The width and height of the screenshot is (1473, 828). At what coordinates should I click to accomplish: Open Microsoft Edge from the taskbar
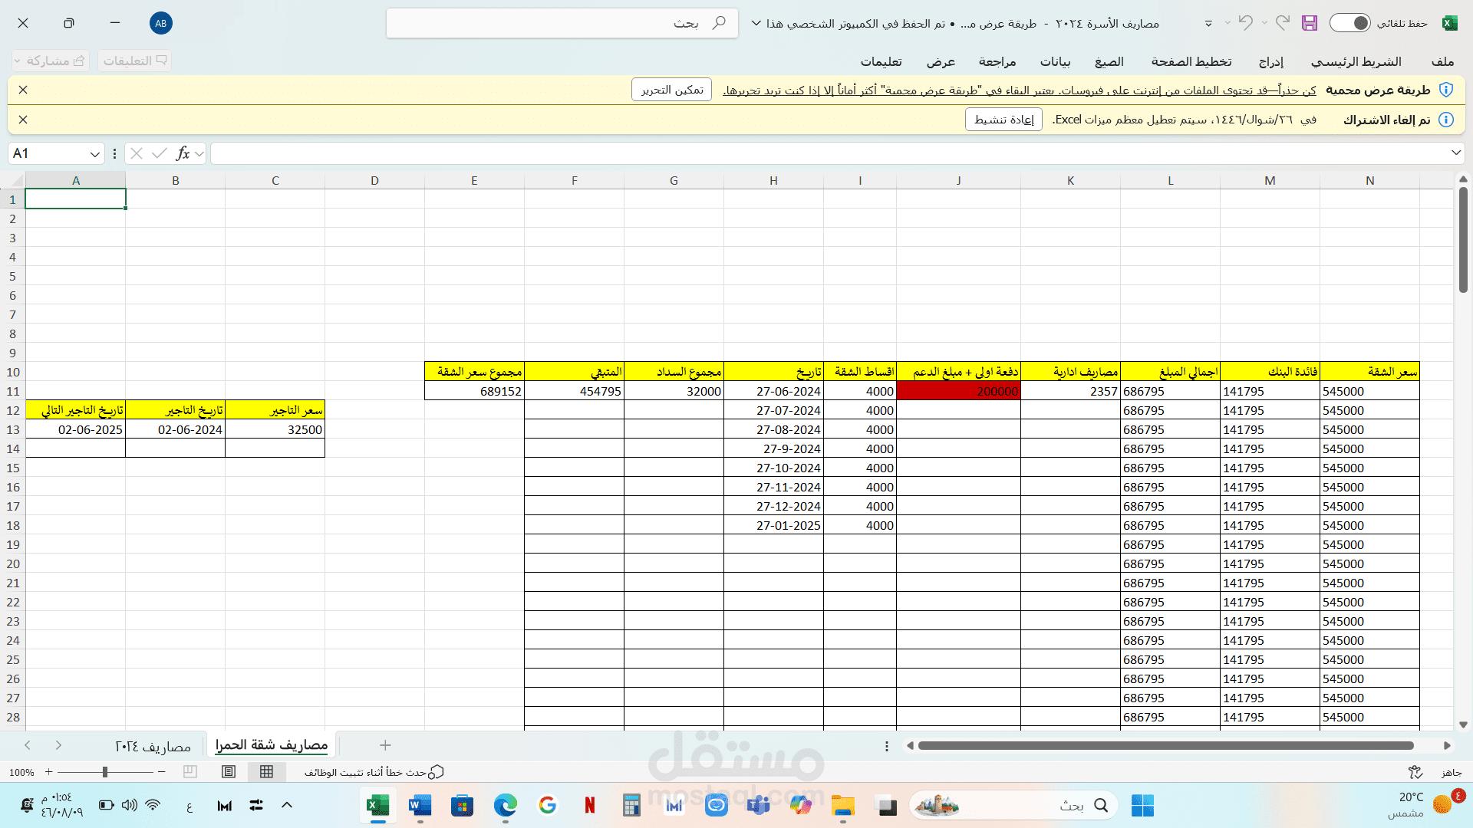505,806
